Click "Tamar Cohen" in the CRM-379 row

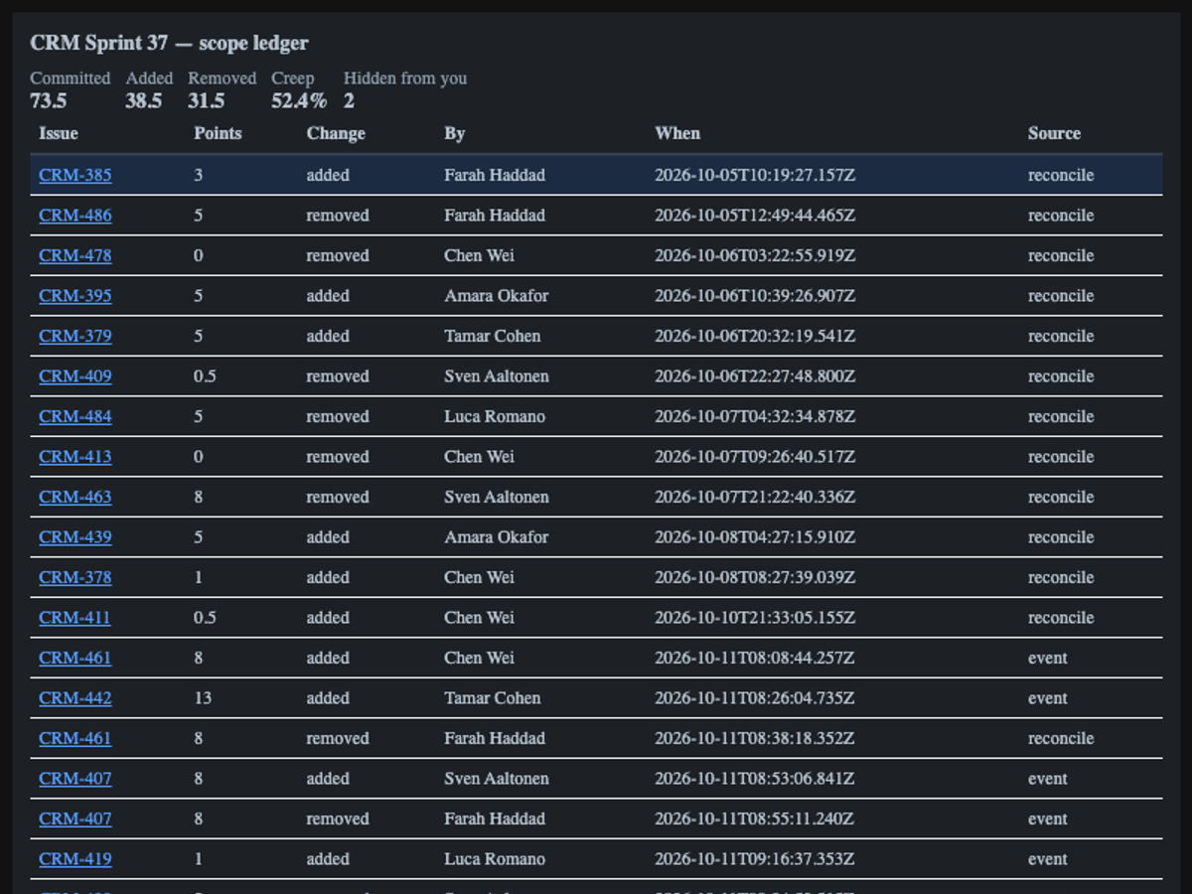[493, 336]
